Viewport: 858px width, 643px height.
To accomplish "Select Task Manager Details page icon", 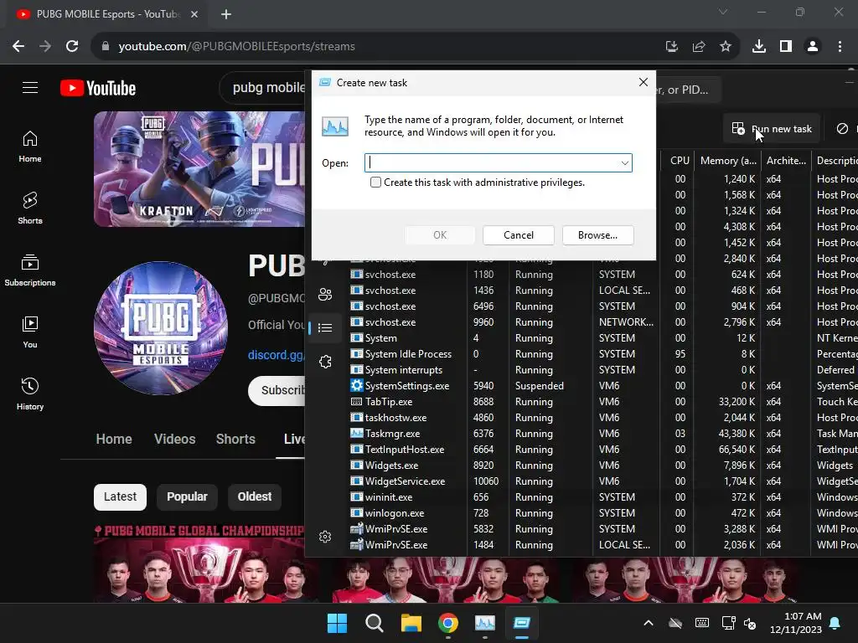I will click(325, 327).
